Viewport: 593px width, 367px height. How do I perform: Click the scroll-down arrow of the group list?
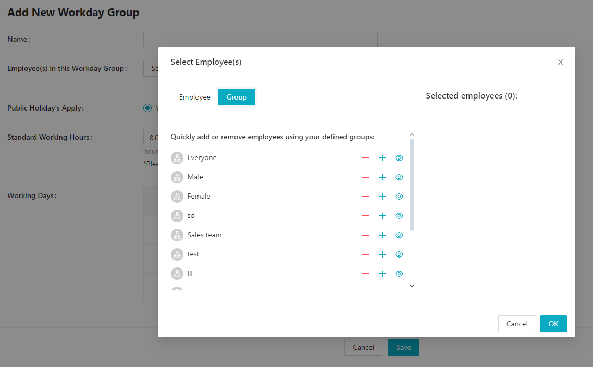[x=412, y=286]
